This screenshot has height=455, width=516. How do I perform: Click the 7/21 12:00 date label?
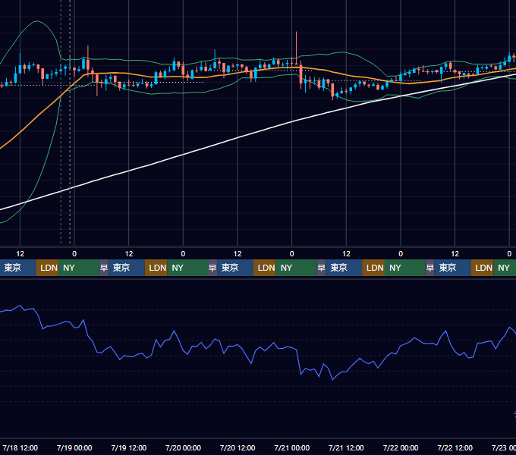click(346, 447)
